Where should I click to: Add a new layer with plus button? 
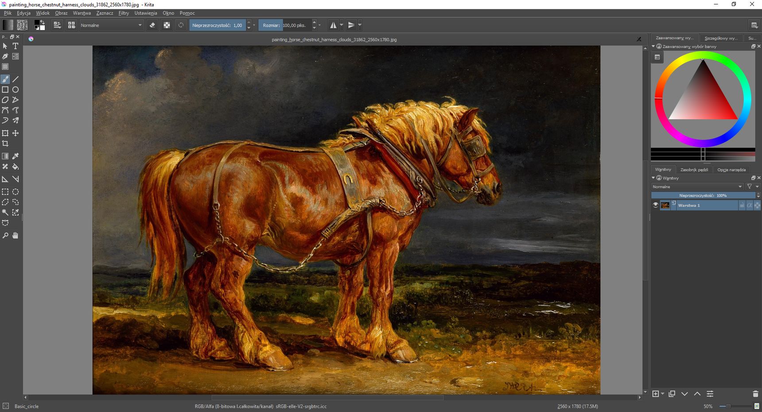(x=656, y=394)
